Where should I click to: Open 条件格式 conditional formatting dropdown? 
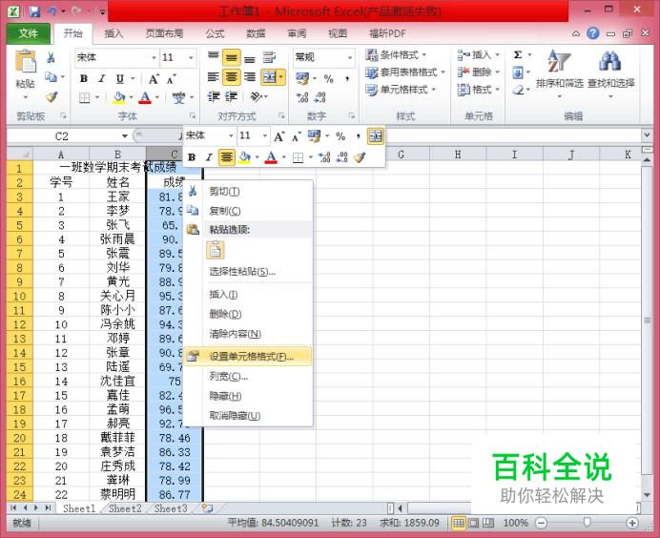[x=396, y=54]
